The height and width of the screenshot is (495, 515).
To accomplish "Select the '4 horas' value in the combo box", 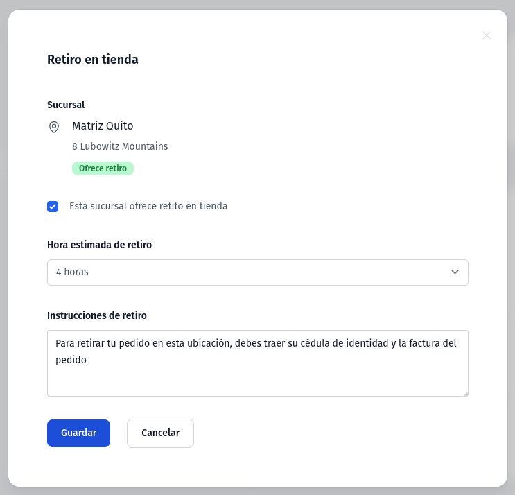I will tap(72, 272).
